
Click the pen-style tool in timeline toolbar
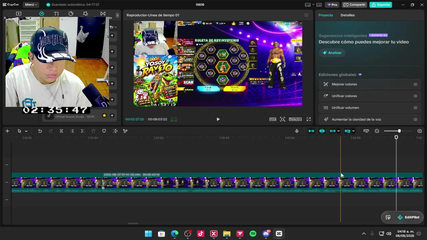(125, 131)
